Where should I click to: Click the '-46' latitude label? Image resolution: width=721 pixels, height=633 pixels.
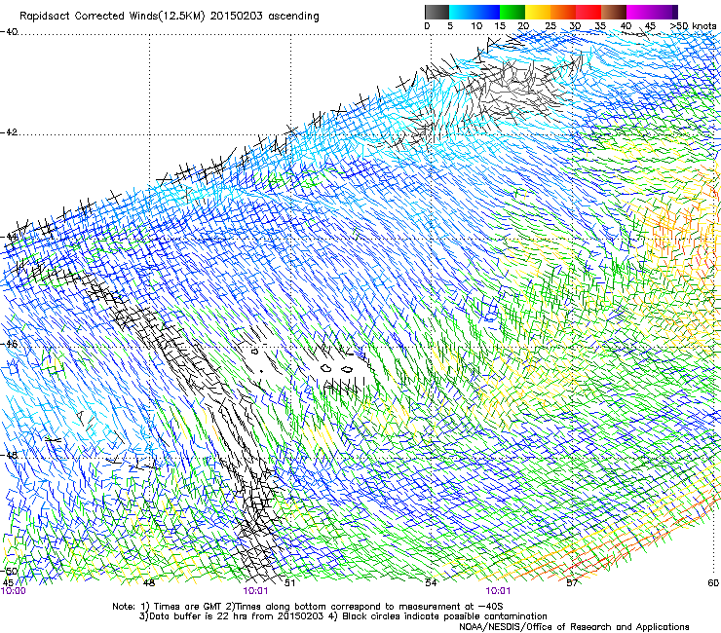(x=9, y=344)
